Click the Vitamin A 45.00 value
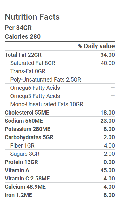 pyautogui.click(x=108, y=170)
